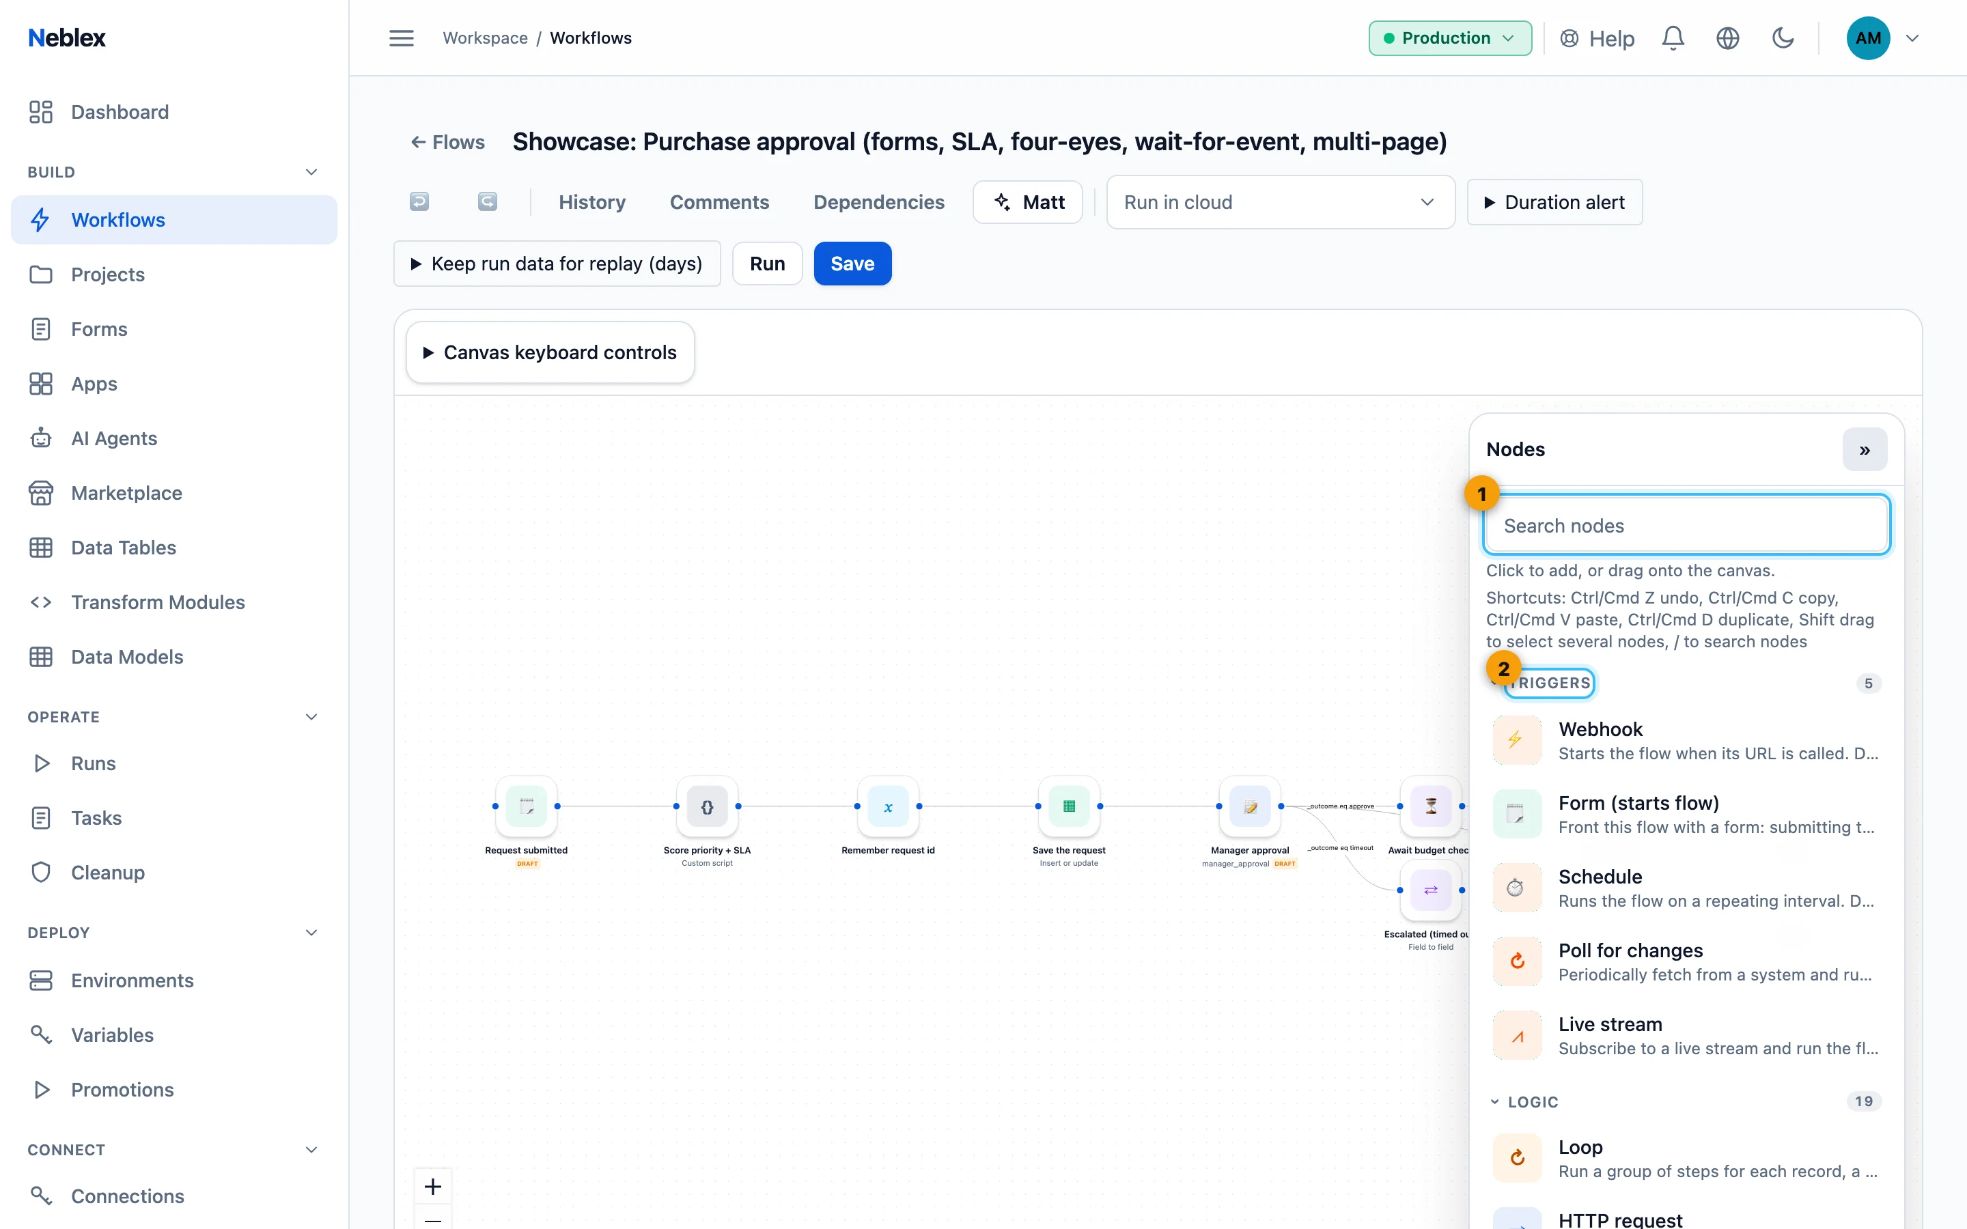The image size is (1967, 1229).
Task: Collapse the Nodes panel with double chevron
Action: [1865, 449]
